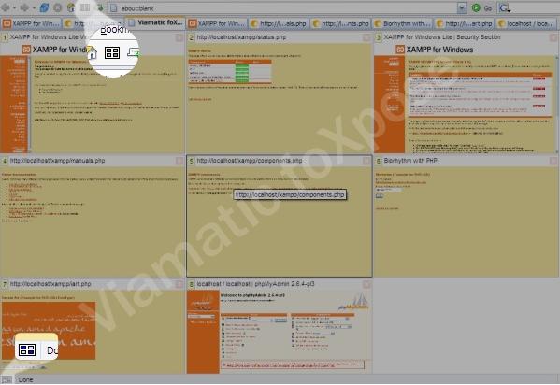Click the about:blank address bar

(283, 7)
